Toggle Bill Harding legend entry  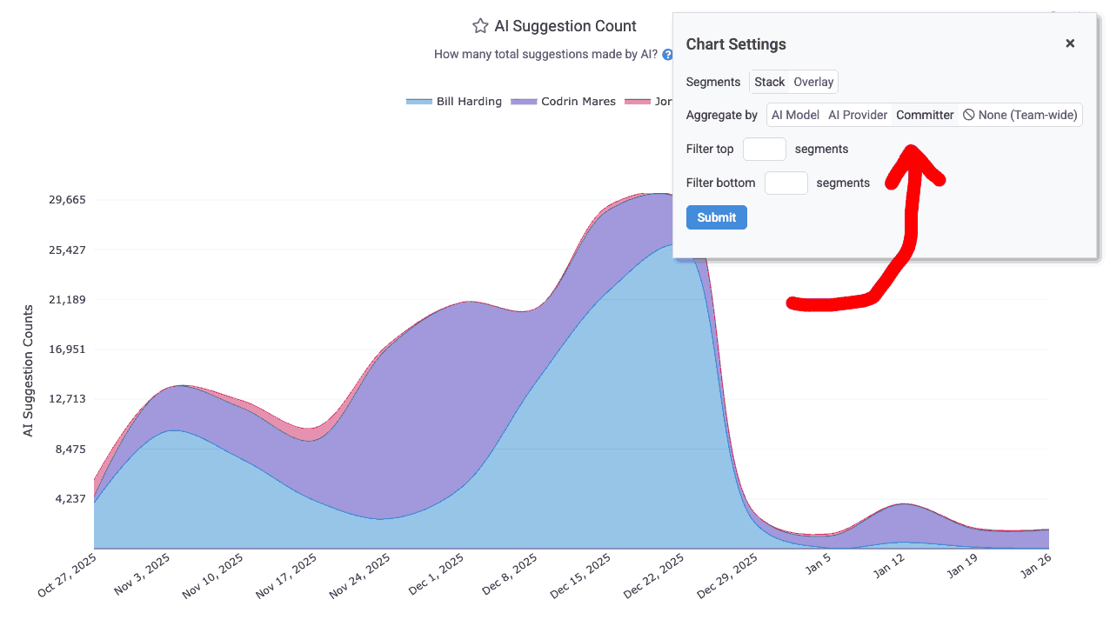tap(469, 102)
